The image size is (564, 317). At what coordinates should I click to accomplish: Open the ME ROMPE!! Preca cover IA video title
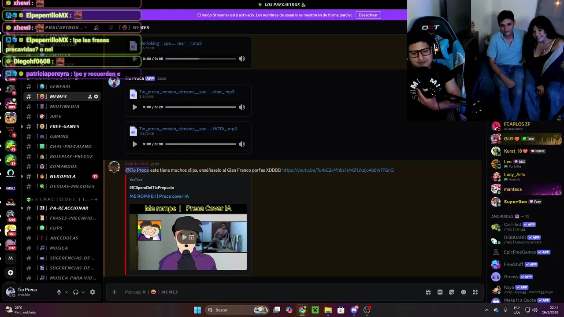(159, 196)
